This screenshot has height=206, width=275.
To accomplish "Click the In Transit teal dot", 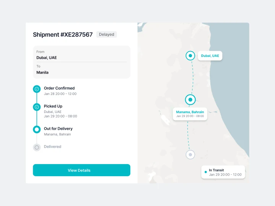I will pyautogui.click(x=205, y=172).
